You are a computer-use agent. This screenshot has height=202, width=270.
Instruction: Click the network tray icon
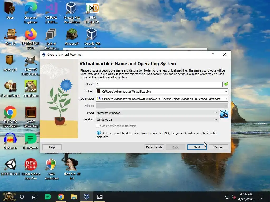pos(227,197)
